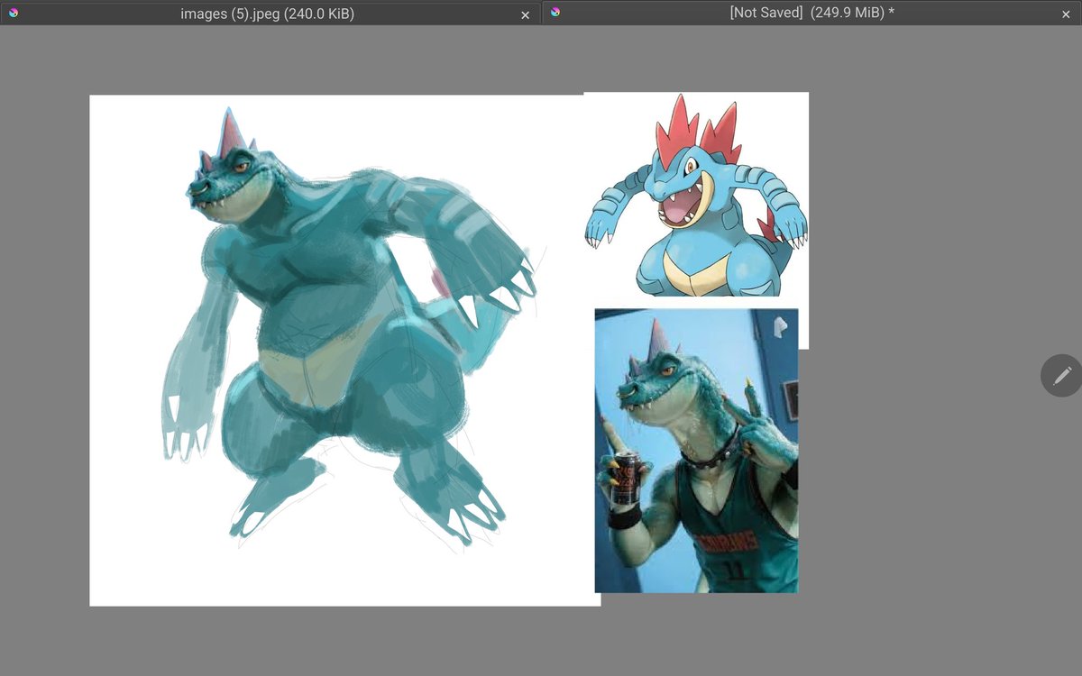
Task: Close the images (5).jpeg tab
Action: [x=526, y=14]
